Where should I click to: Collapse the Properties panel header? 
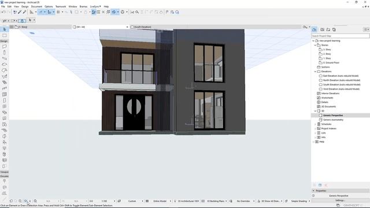pyautogui.click(x=313, y=191)
